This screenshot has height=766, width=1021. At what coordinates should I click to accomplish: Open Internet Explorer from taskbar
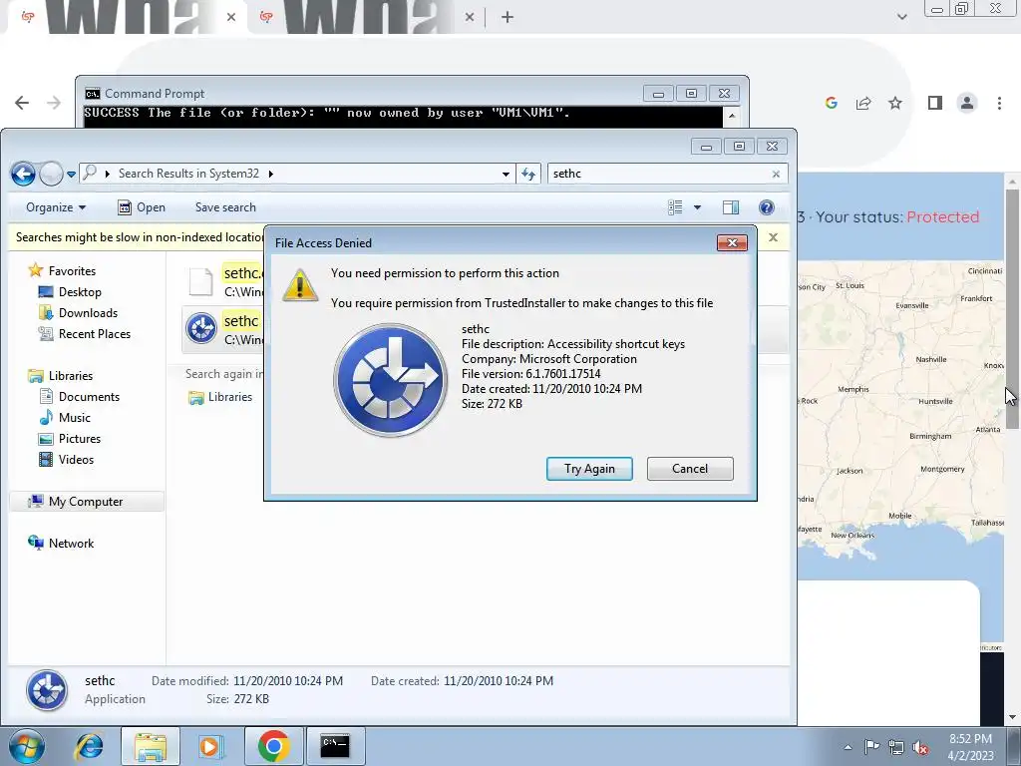point(89,746)
